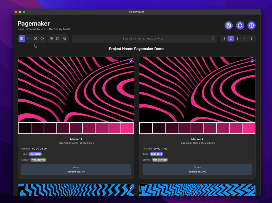Click the magnifier zoom icon in toolbar
Screen dimensions: 272x203
coord(65,39)
